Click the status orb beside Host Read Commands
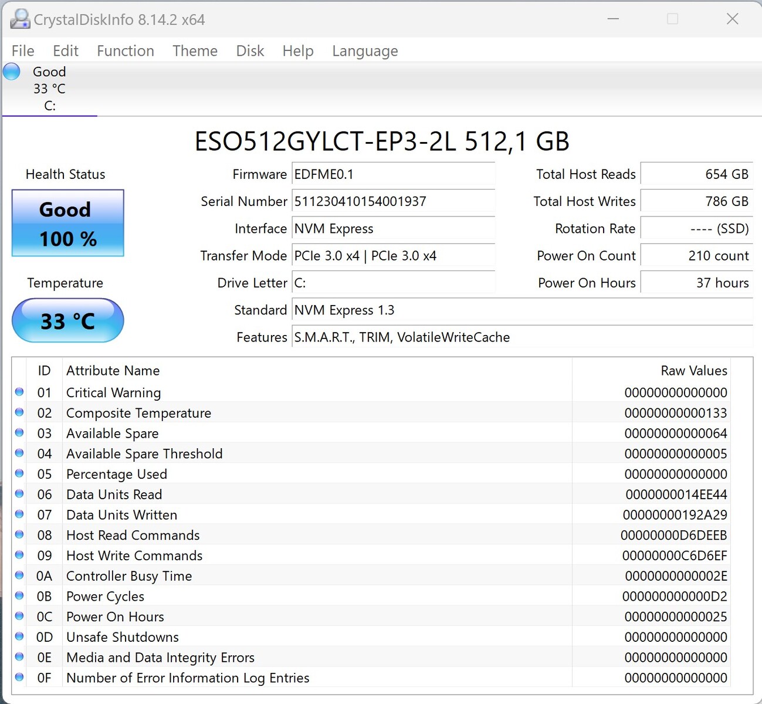This screenshot has height=704, width=762. [x=19, y=534]
